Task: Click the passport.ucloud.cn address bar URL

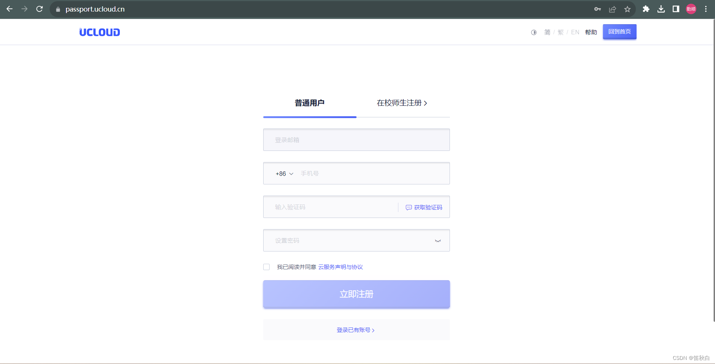Action: [95, 9]
